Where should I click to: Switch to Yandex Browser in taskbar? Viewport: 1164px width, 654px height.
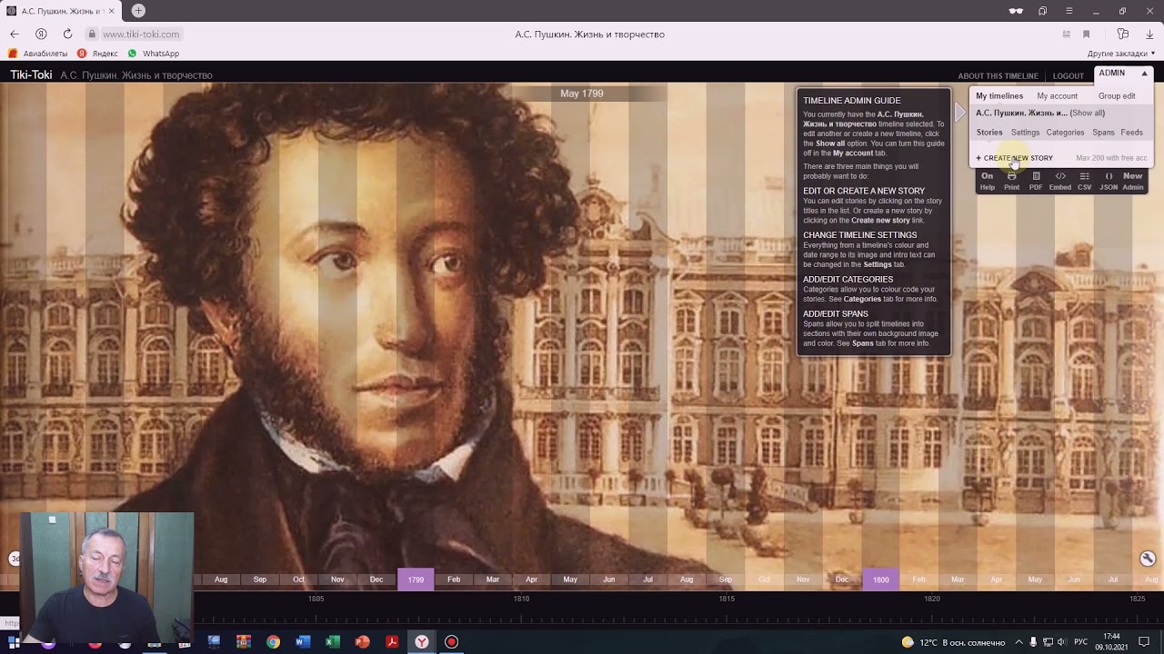(422, 642)
